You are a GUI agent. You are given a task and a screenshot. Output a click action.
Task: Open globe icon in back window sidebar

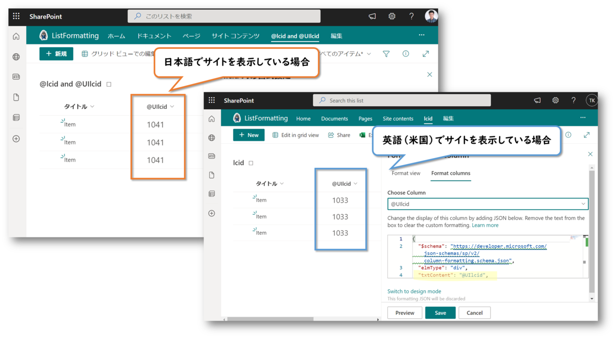point(16,57)
